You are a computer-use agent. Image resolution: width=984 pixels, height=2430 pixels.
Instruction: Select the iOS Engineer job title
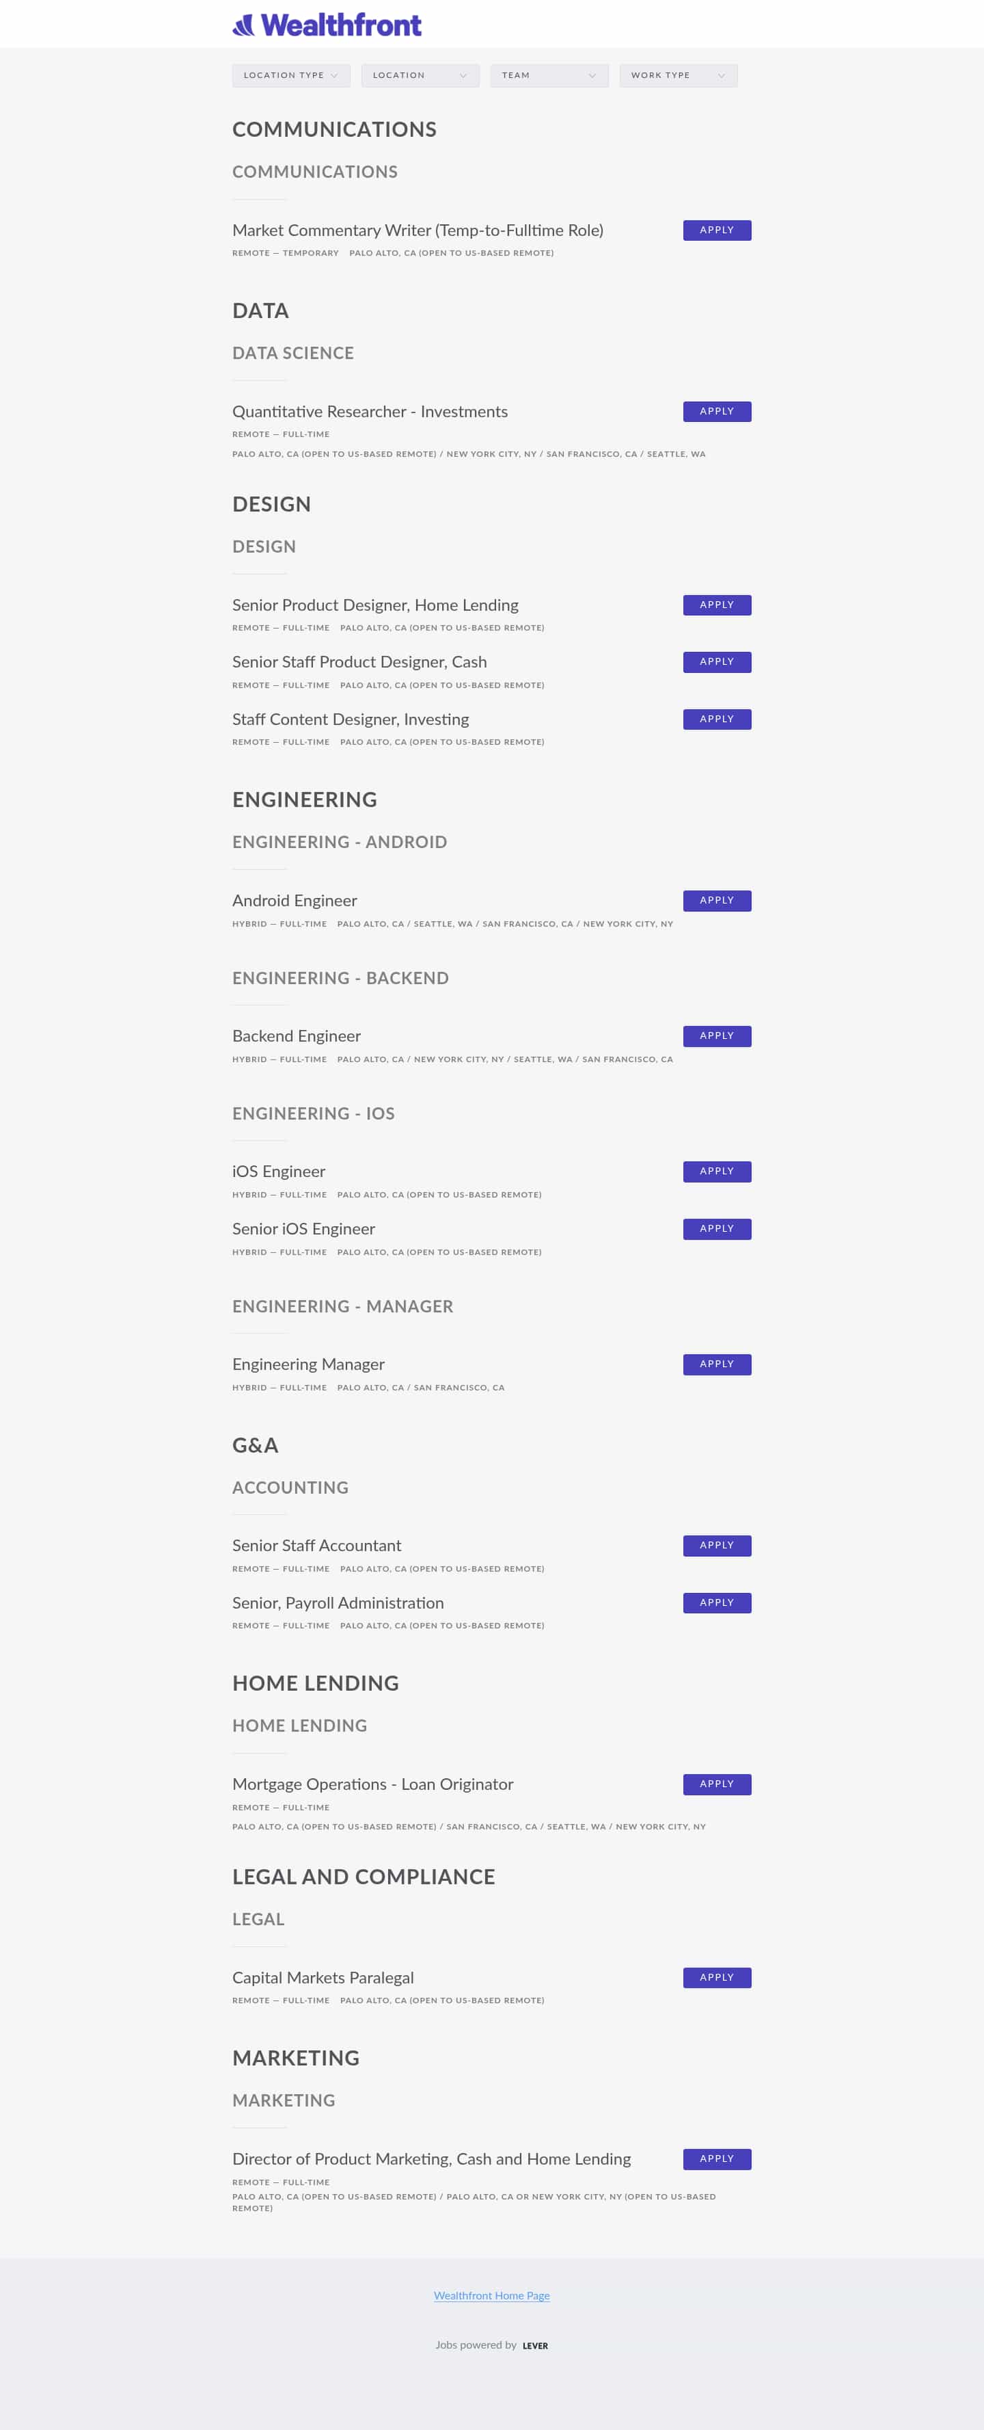coord(279,1171)
